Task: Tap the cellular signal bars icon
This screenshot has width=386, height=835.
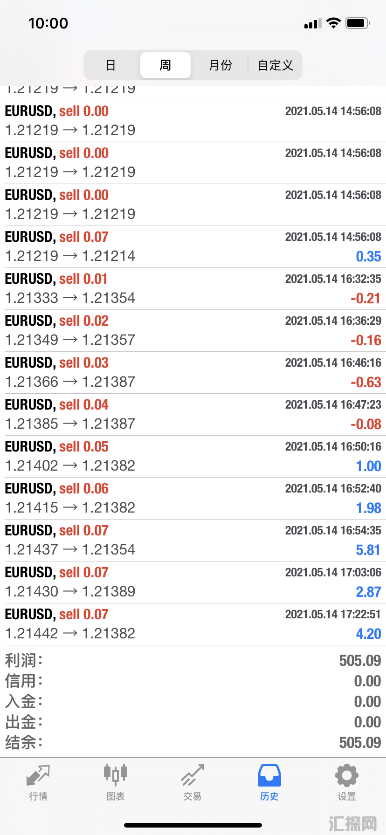Action: [x=313, y=23]
